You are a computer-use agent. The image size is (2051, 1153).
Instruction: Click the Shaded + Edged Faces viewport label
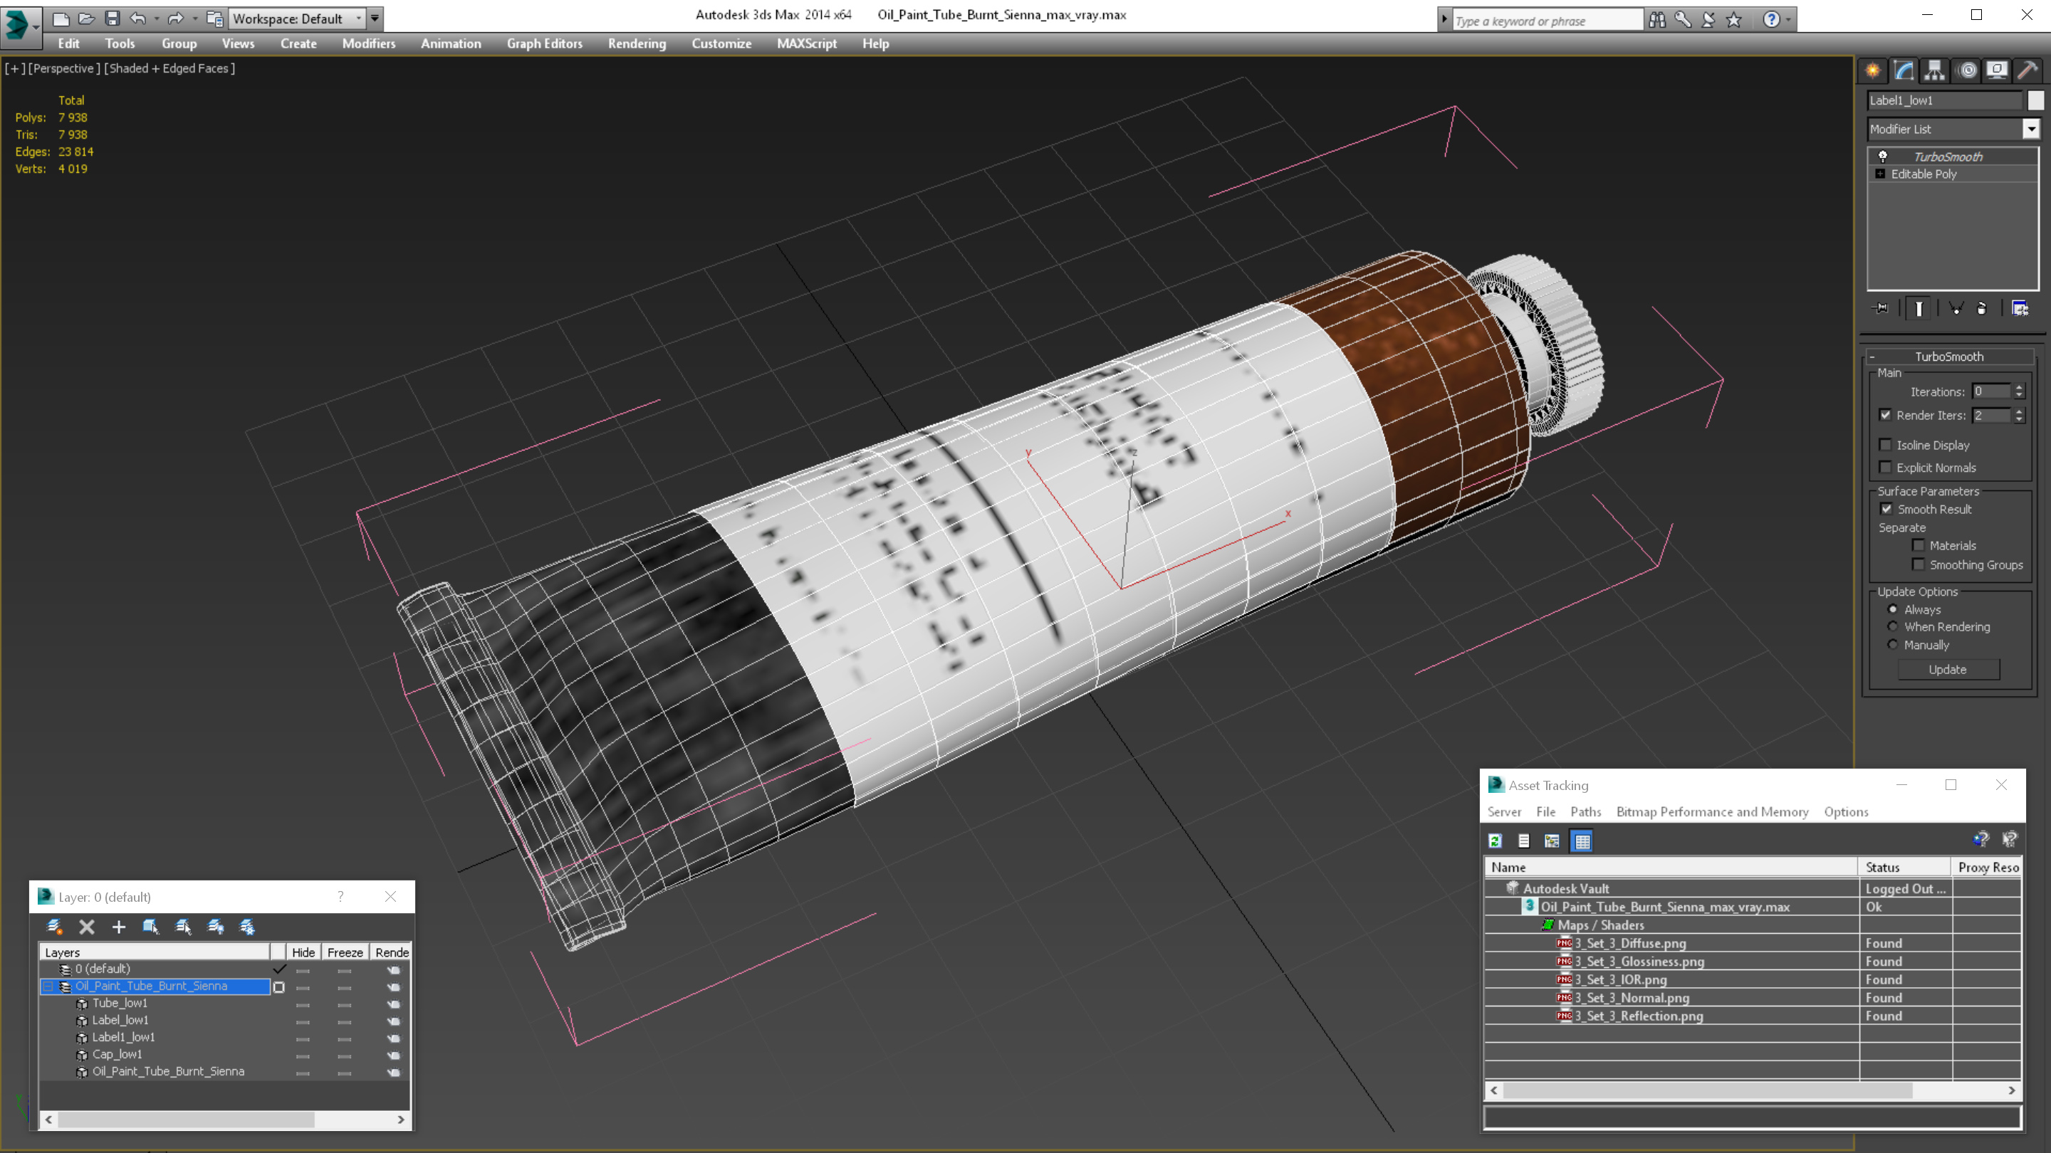coord(169,68)
